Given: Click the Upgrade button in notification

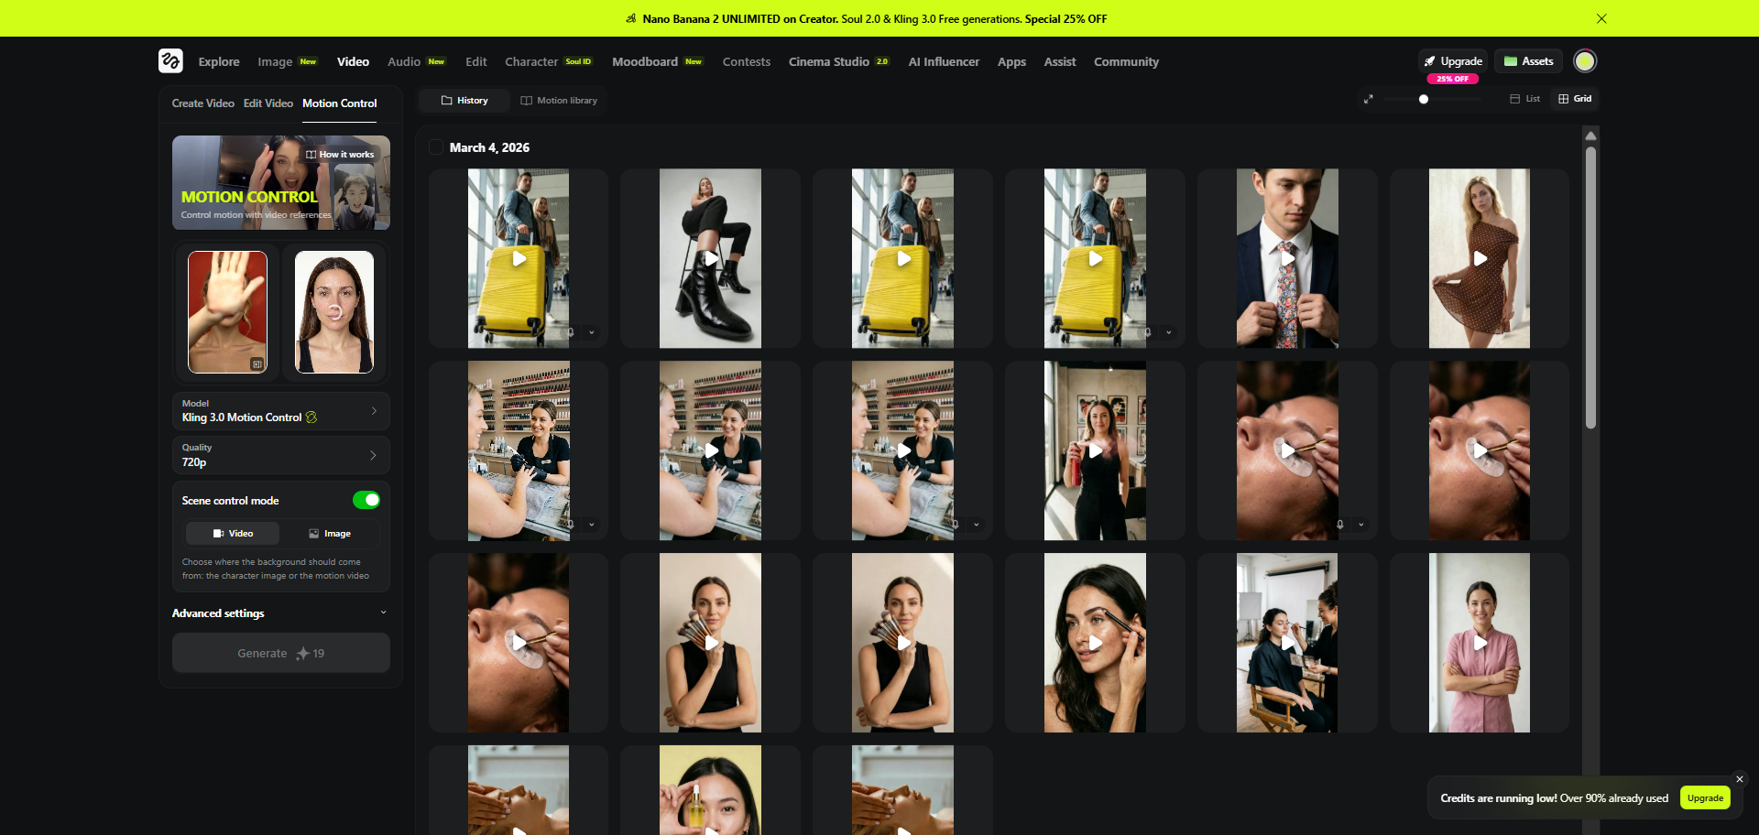Looking at the screenshot, I should [1705, 798].
